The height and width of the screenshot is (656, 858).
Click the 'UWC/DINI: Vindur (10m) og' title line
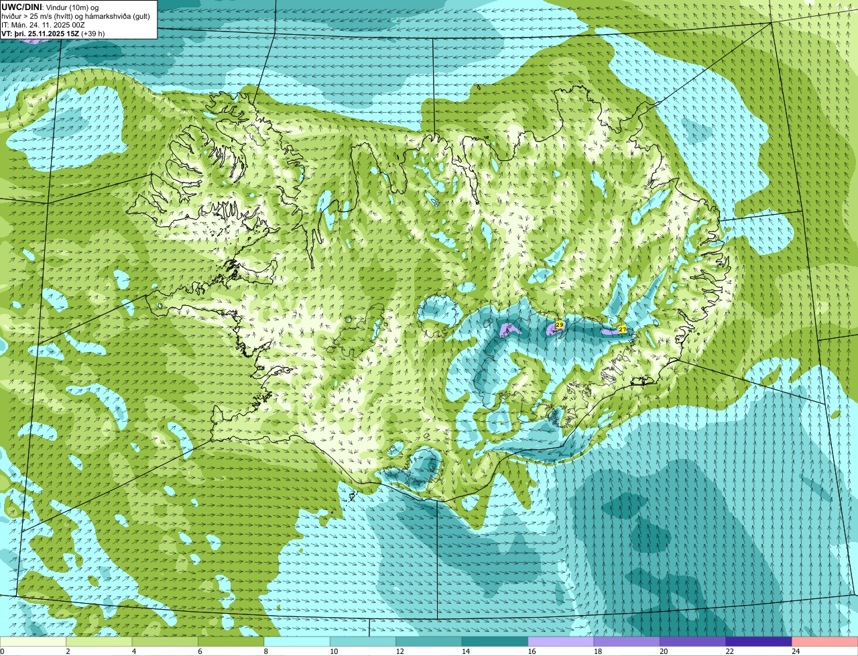[x=50, y=7]
